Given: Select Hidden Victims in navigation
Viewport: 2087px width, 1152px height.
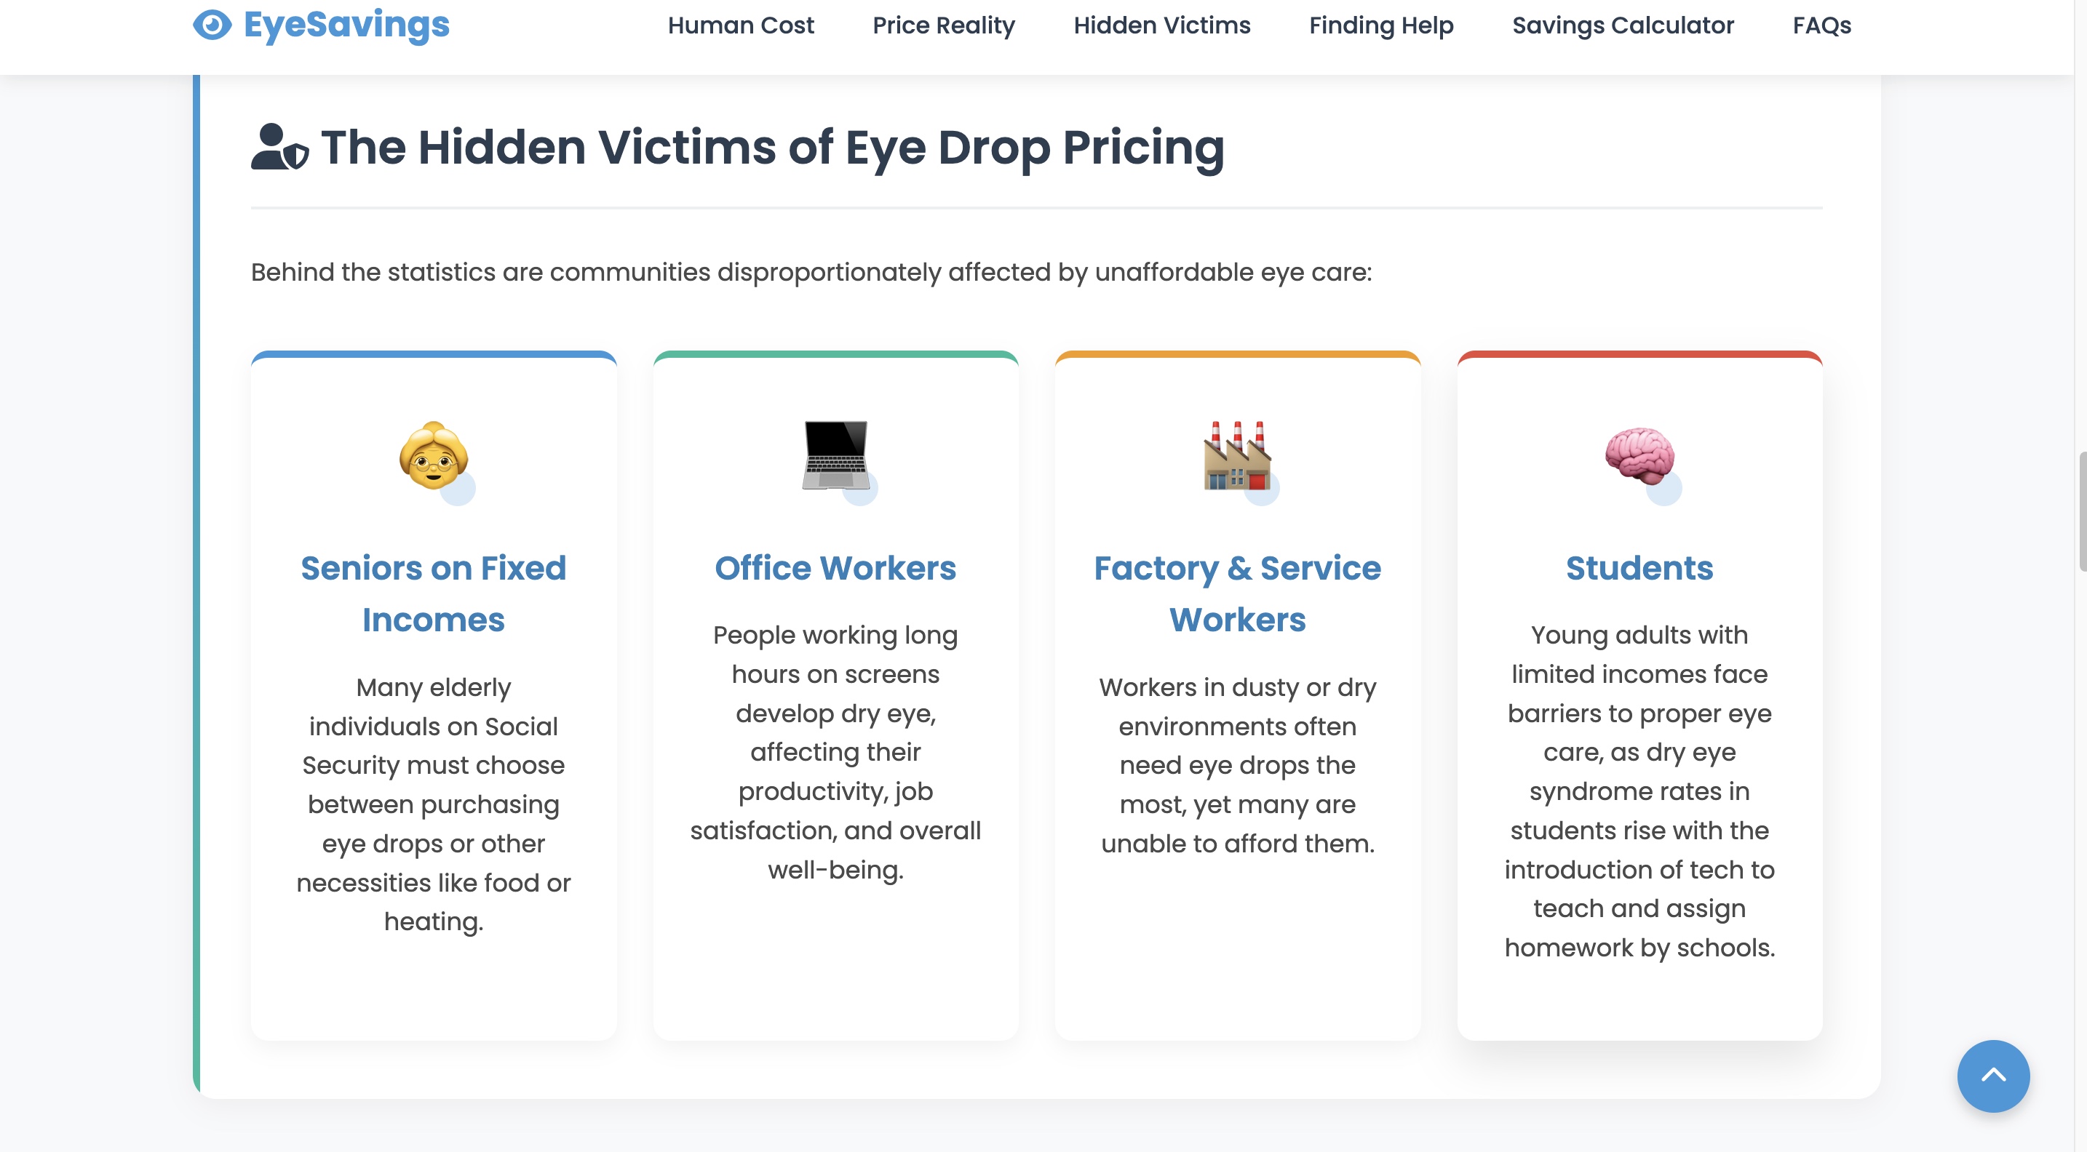Looking at the screenshot, I should 1162,26.
